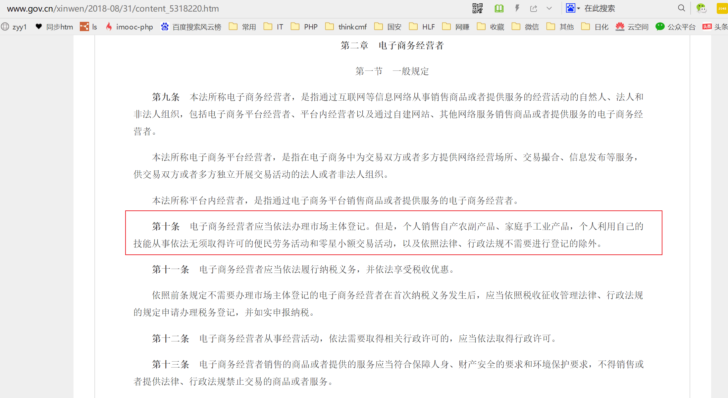Image resolution: width=728 pixels, height=398 pixels.
Task: Click the lightning bolt speed mode icon
Action: click(x=517, y=8)
